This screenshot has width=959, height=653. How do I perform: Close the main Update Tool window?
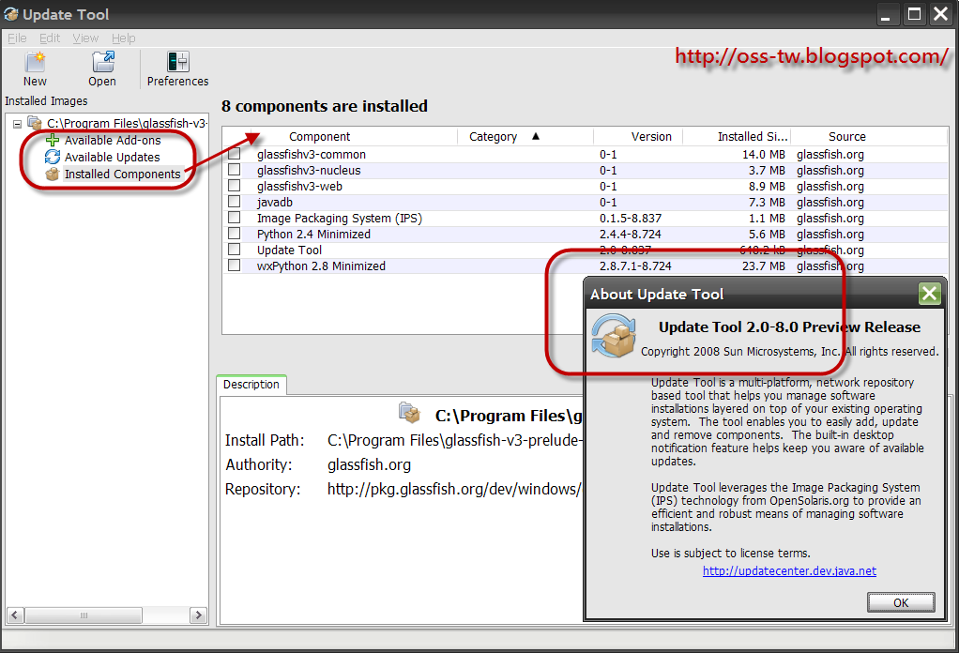tap(940, 14)
